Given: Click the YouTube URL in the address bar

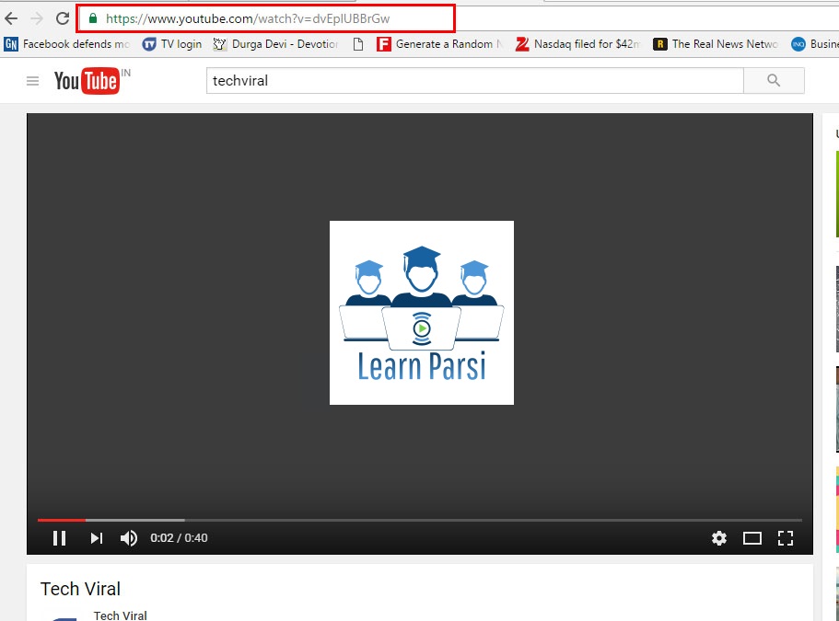Looking at the screenshot, I should tap(248, 18).
